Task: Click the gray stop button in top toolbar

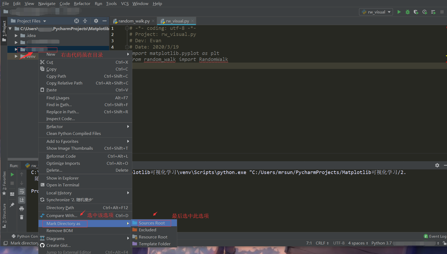Action: pyautogui.click(x=442, y=12)
